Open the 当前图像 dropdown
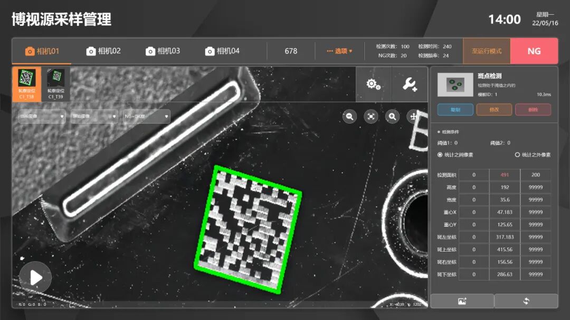 42,116
